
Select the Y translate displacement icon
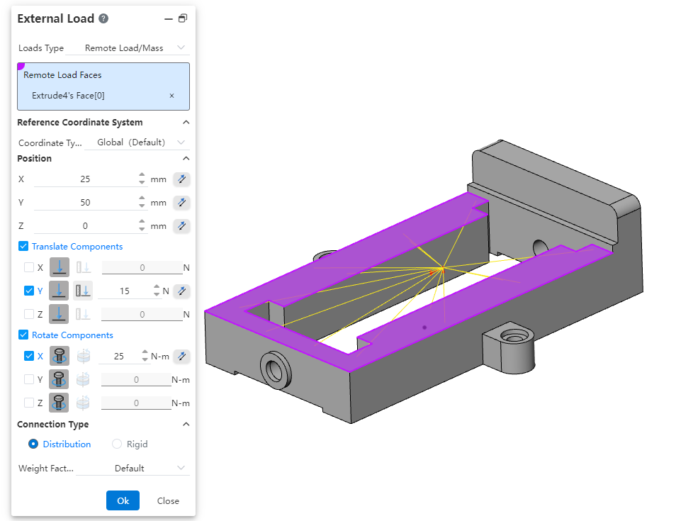click(x=83, y=291)
